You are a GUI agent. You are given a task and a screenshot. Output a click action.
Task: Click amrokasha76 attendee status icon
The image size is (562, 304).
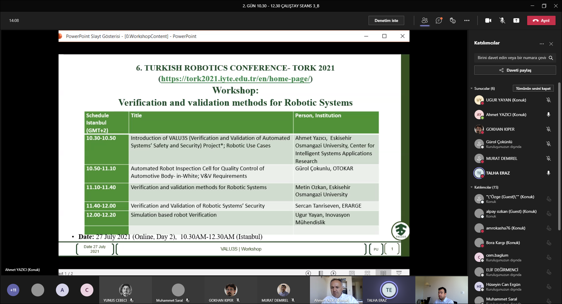[x=549, y=228]
